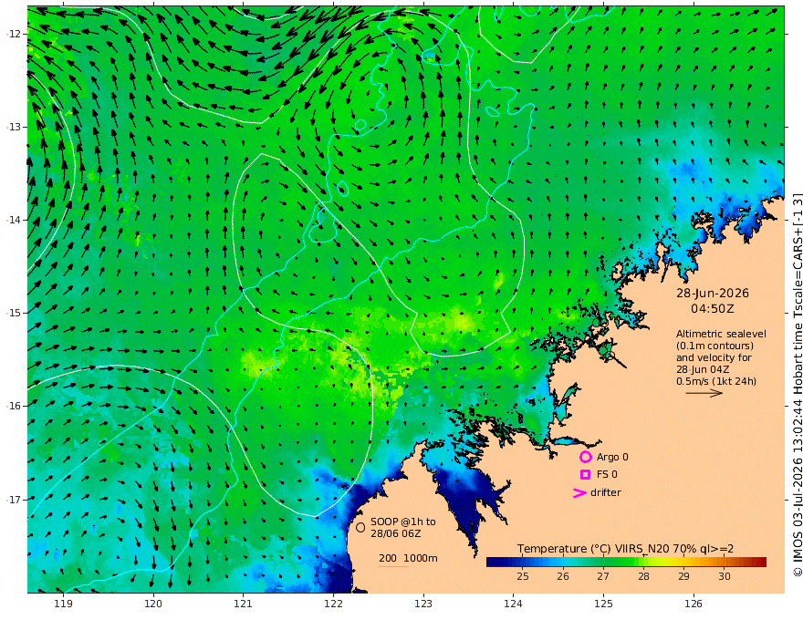Click the dark red end of the temperature colorbar
Image resolution: width=803 pixels, height=620 pixels.
coord(760,563)
